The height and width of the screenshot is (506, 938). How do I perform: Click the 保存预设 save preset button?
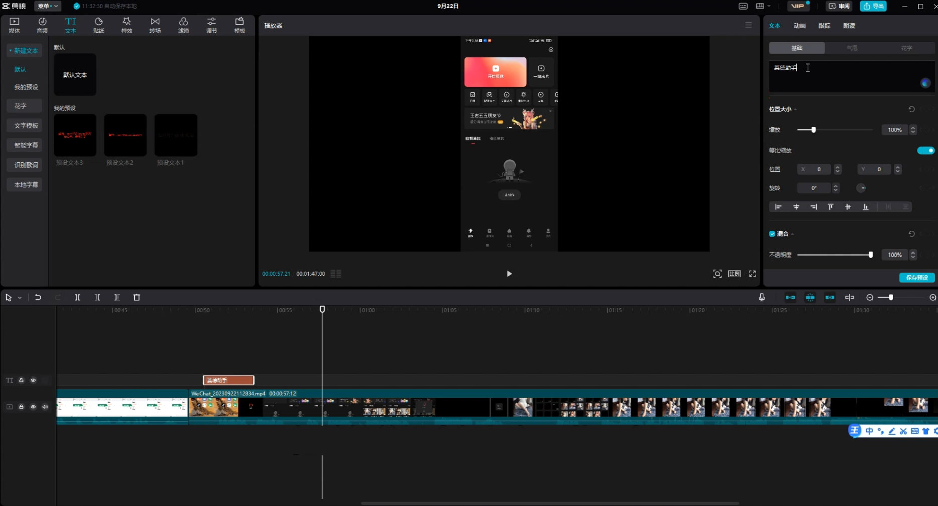tap(917, 278)
